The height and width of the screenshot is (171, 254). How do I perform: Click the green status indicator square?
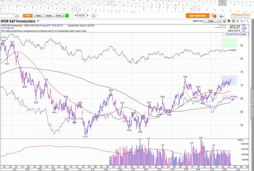click(67, 16)
